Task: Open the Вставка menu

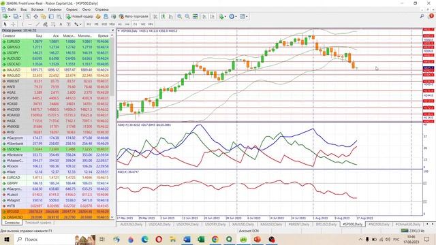Action: coord(37,10)
